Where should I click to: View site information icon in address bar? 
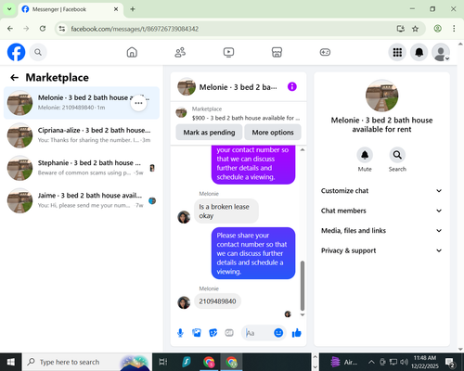click(x=62, y=29)
